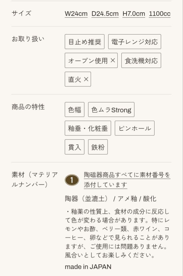Select the 直火× open-flame tag
183x276 pixels.
(78, 79)
